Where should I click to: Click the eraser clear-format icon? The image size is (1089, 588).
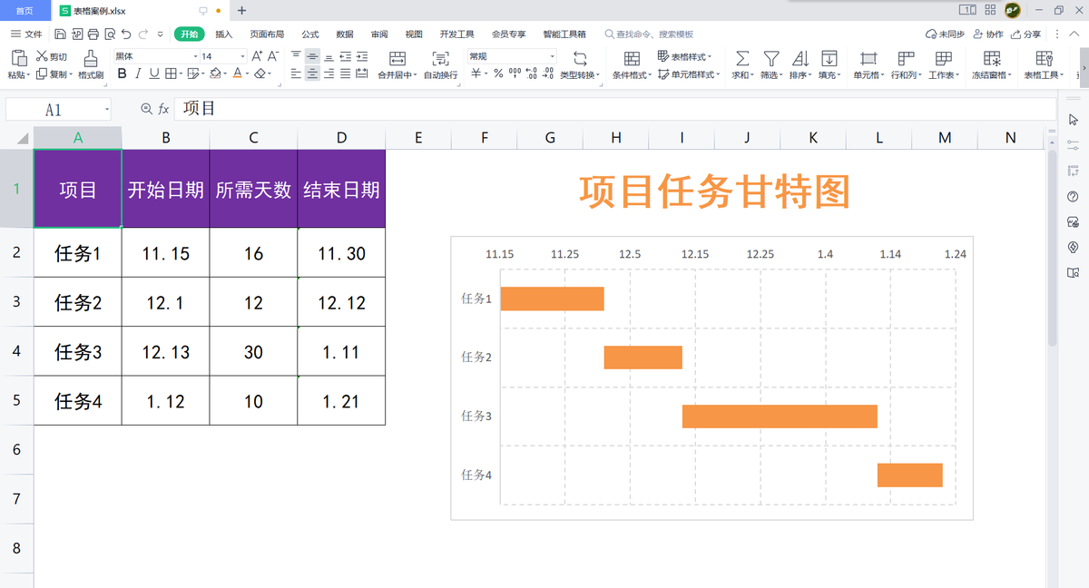point(260,73)
